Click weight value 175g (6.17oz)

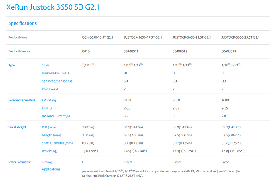184,151
